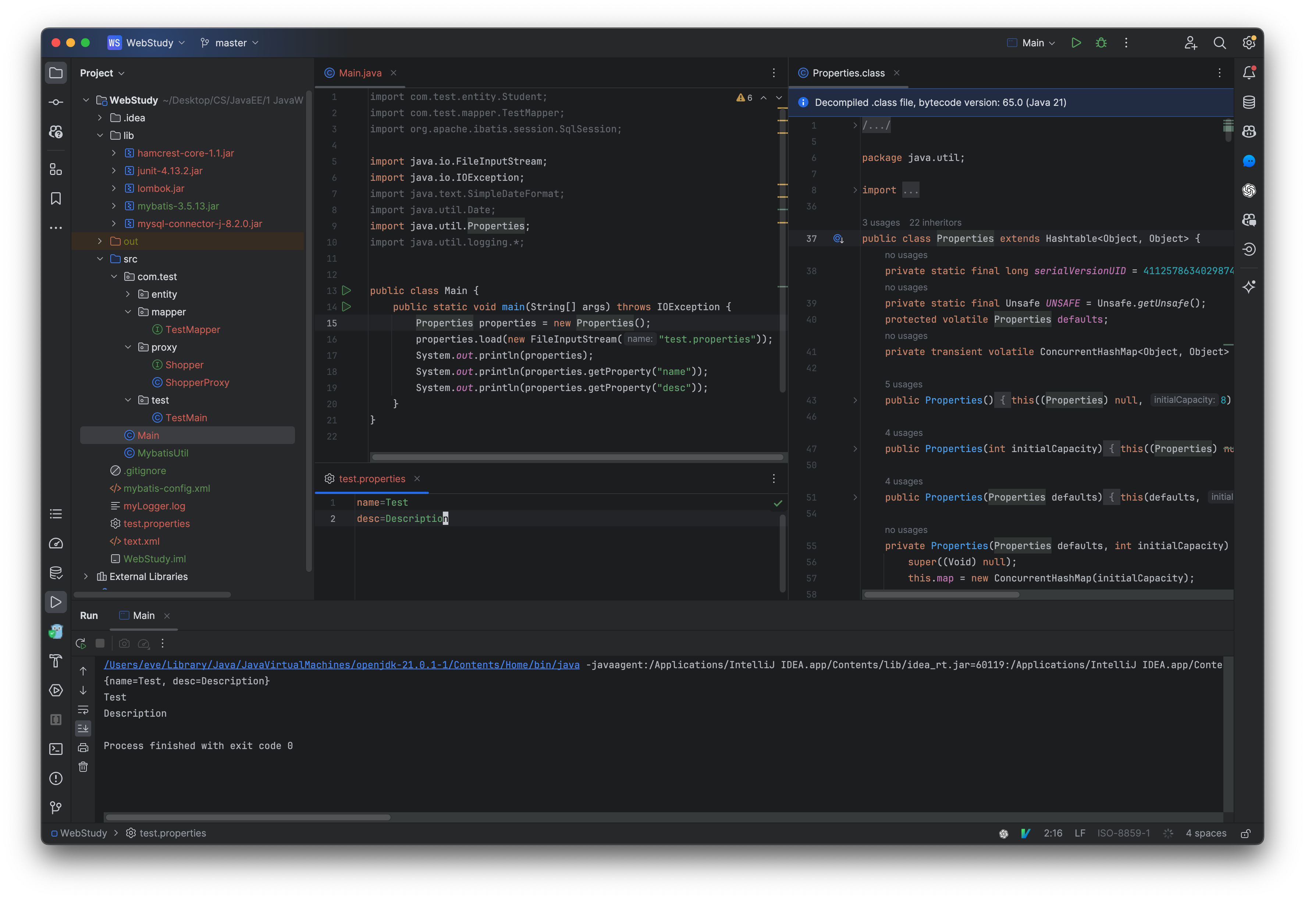Click the Debug bug icon in toolbar
The width and height of the screenshot is (1305, 899).
pyautogui.click(x=1101, y=43)
